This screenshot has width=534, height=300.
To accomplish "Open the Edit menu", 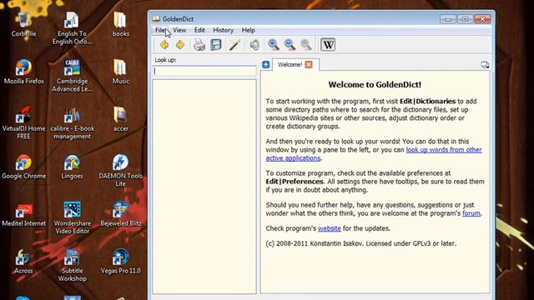I will click(199, 30).
